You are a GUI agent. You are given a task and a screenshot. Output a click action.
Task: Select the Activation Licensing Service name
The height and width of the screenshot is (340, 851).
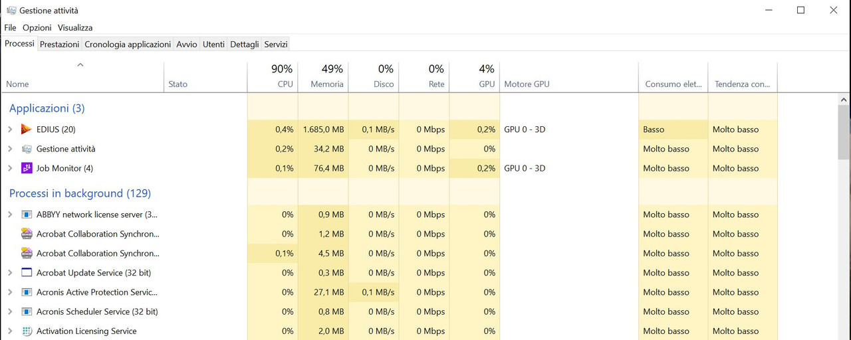[x=86, y=331]
